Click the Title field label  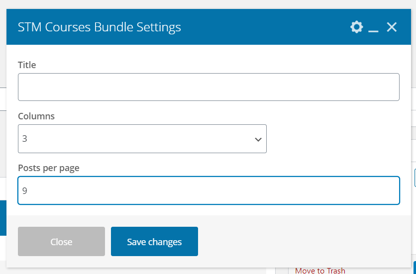pos(27,65)
